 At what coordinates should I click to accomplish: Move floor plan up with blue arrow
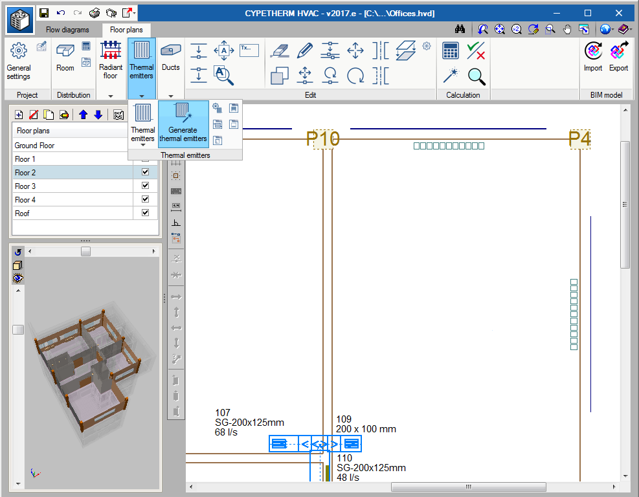[x=83, y=115]
